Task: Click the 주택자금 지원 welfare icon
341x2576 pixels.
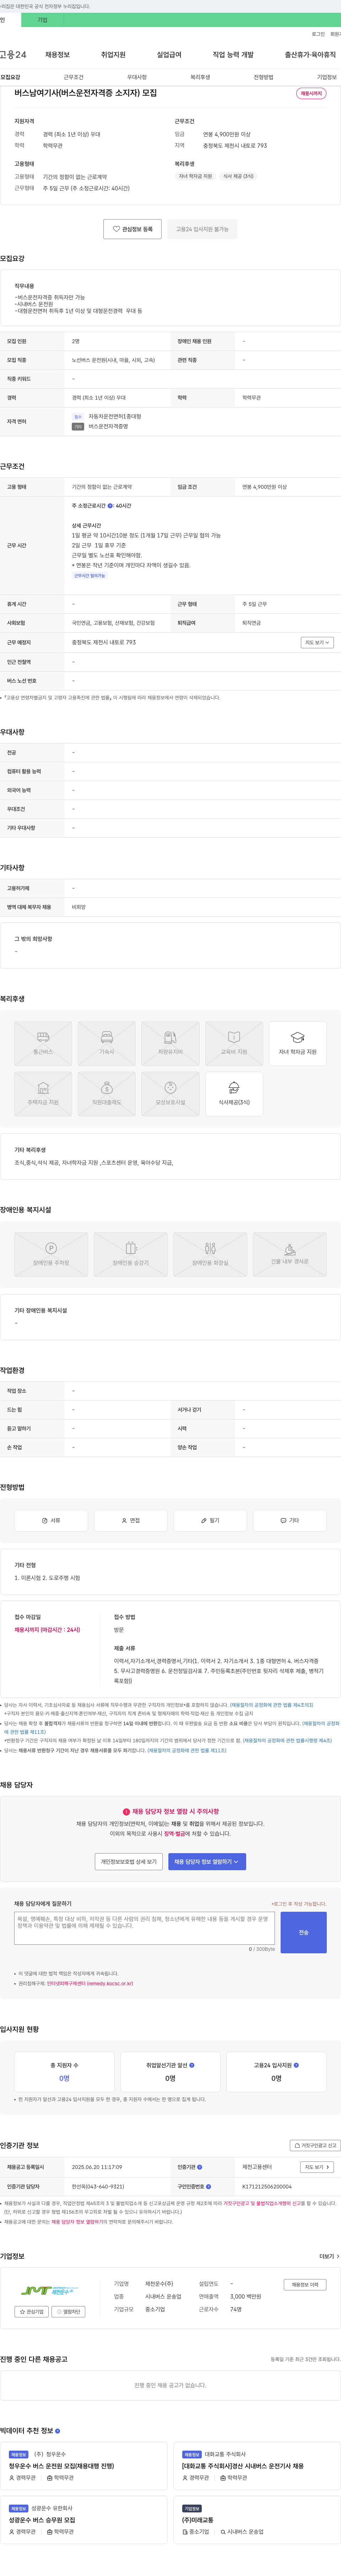Action: click(43, 1094)
